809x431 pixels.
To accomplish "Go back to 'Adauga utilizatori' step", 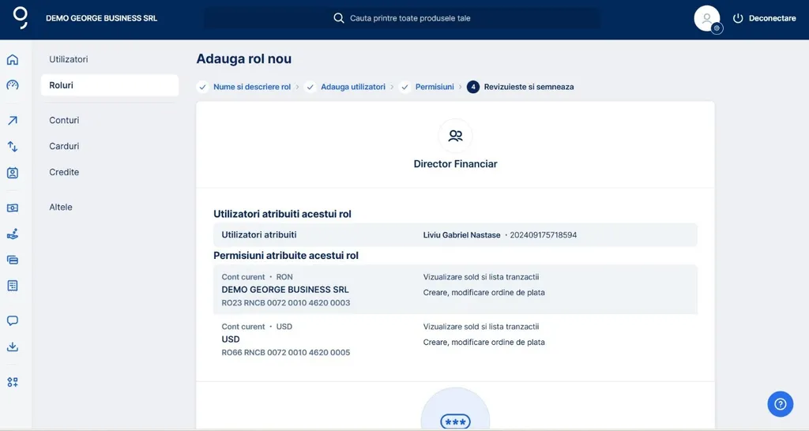I will pyautogui.click(x=352, y=87).
